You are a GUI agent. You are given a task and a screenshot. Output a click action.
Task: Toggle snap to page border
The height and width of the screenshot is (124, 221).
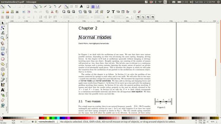(x=88, y=7)
